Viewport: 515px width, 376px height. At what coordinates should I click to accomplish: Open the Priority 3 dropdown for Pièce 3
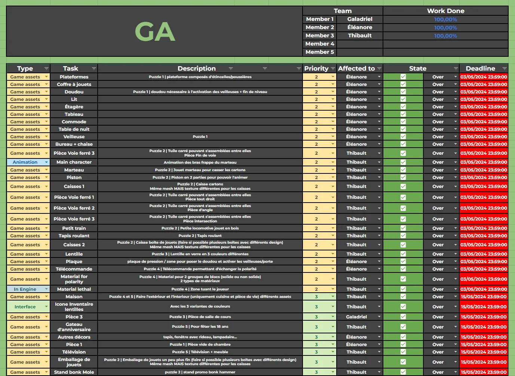click(333, 317)
